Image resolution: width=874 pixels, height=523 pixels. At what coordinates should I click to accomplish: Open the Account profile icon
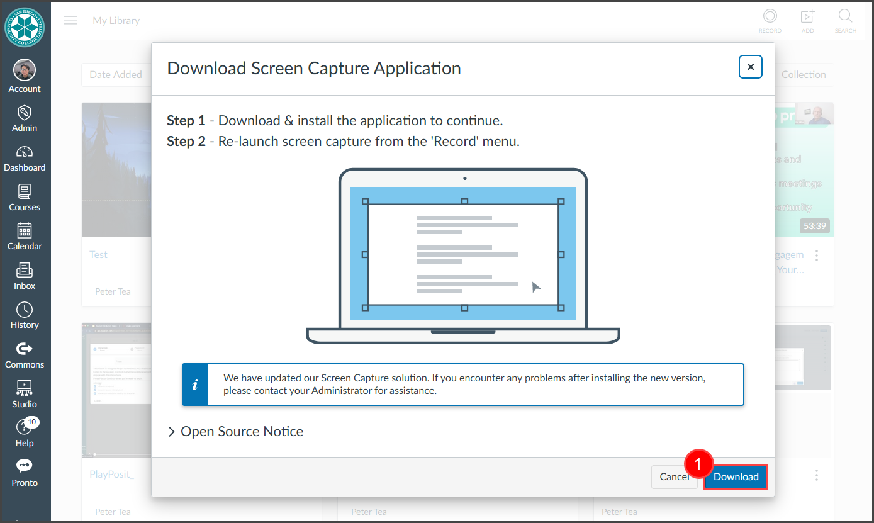(x=25, y=70)
